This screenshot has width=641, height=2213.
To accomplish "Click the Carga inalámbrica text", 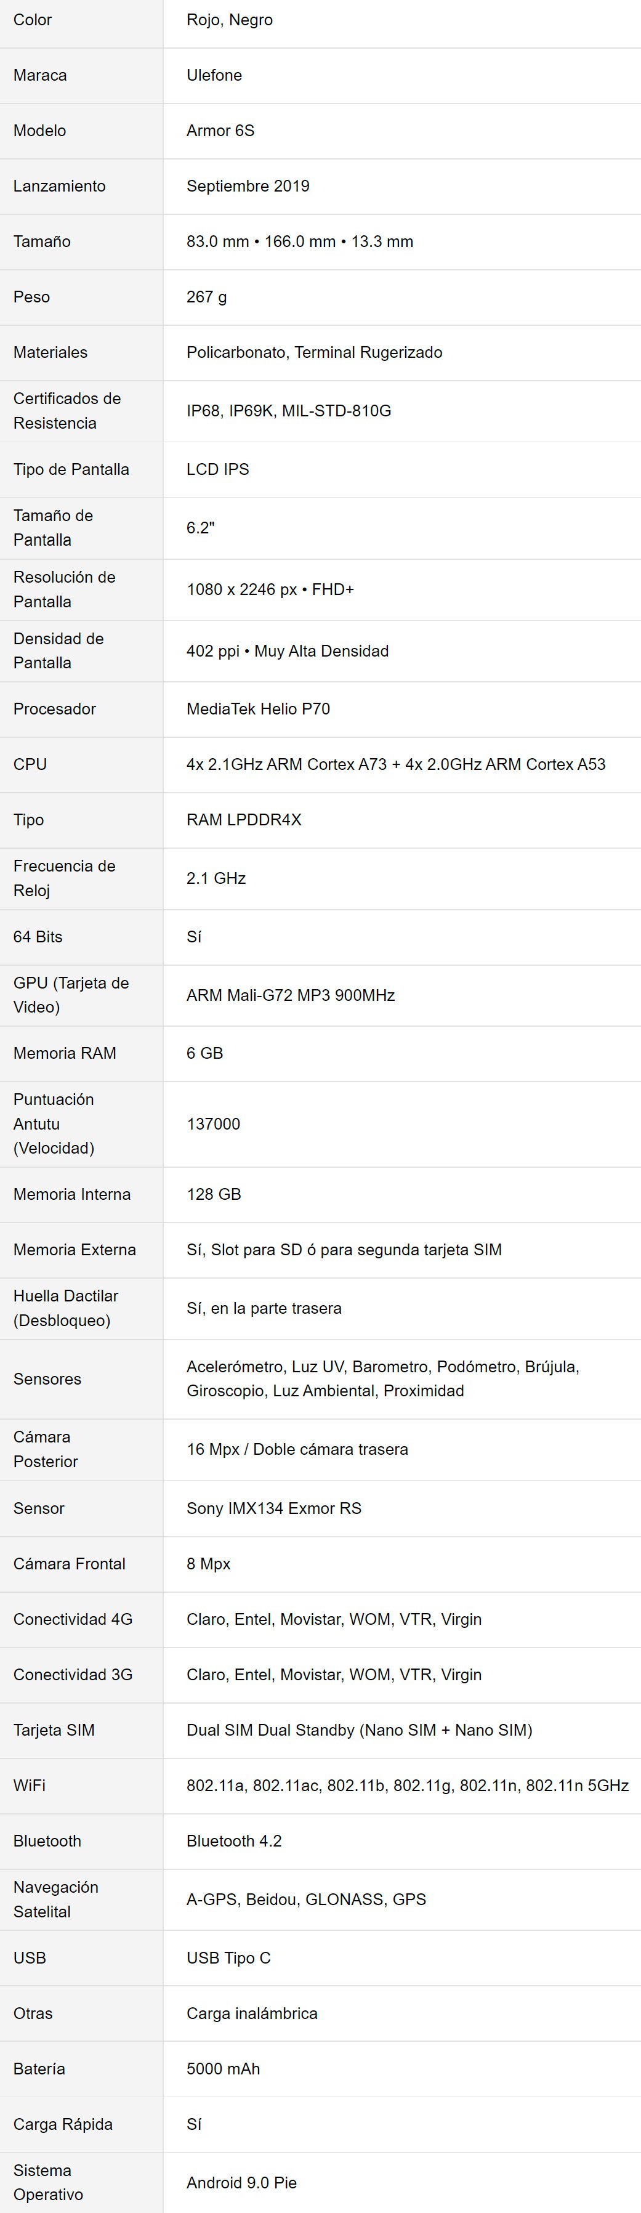I will click(x=252, y=2013).
